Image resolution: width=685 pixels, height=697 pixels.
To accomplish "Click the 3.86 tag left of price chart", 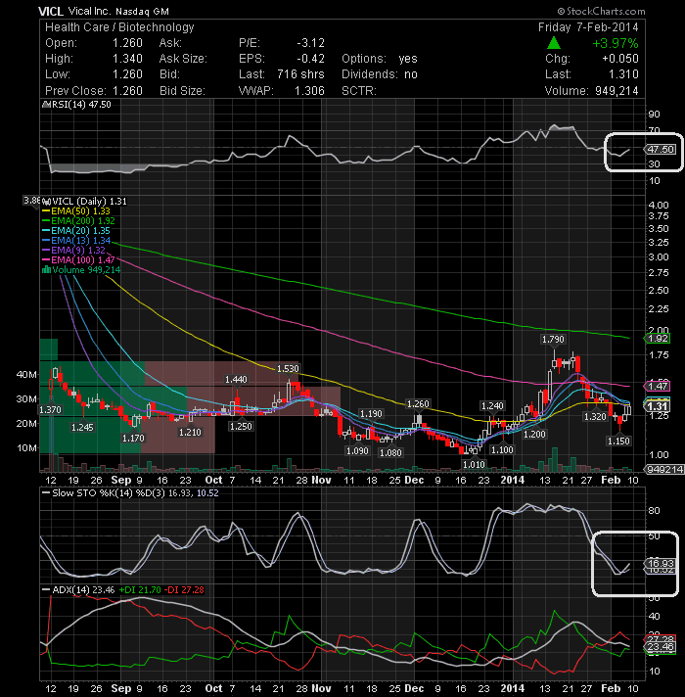I will point(32,201).
